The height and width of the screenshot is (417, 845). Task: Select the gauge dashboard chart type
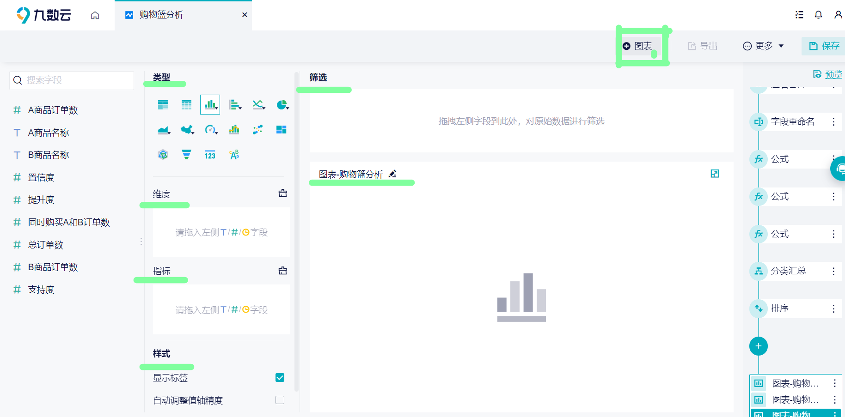(x=211, y=130)
